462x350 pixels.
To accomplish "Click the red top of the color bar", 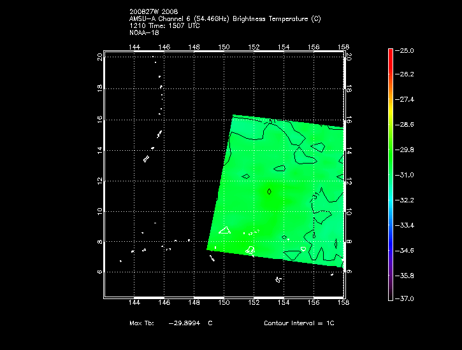I will click(x=391, y=53).
